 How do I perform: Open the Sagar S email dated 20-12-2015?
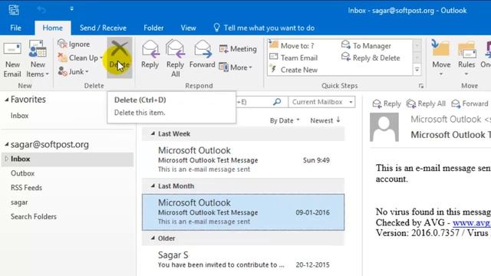(243, 260)
